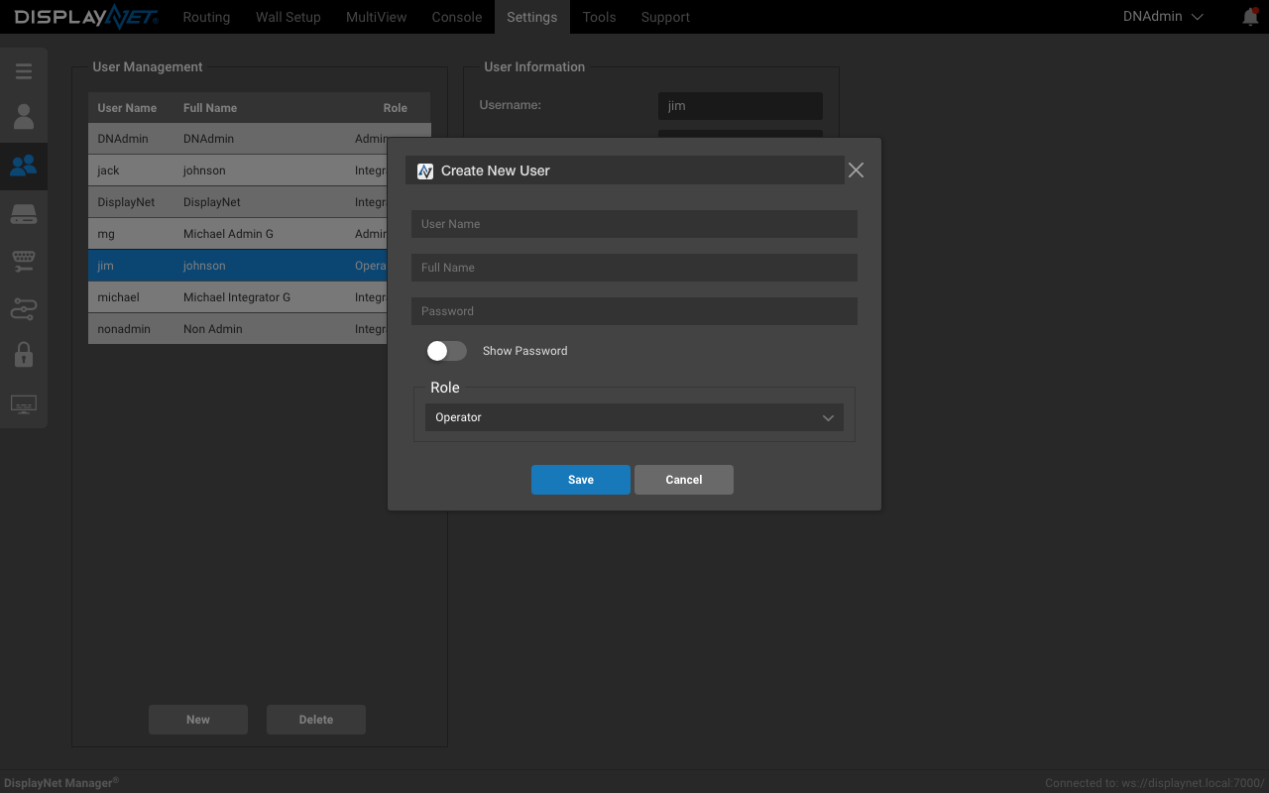Image resolution: width=1269 pixels, height=793 pixels.
Task: Open the padlock security sidebar icon
Action: click(x=24, y=355)
